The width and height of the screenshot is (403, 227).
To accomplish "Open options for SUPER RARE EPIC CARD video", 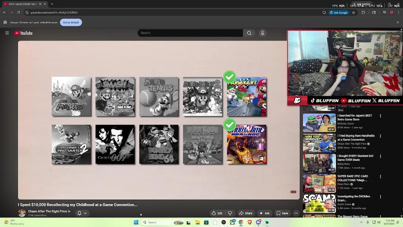I will point(380,177).
